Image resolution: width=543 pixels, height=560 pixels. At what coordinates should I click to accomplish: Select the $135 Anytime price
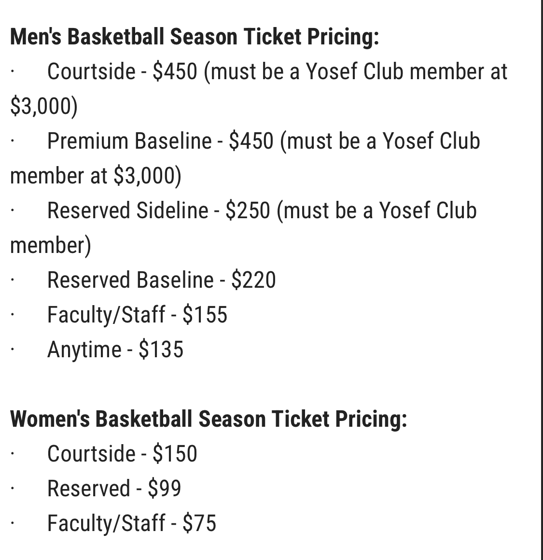tap(161, 350)
